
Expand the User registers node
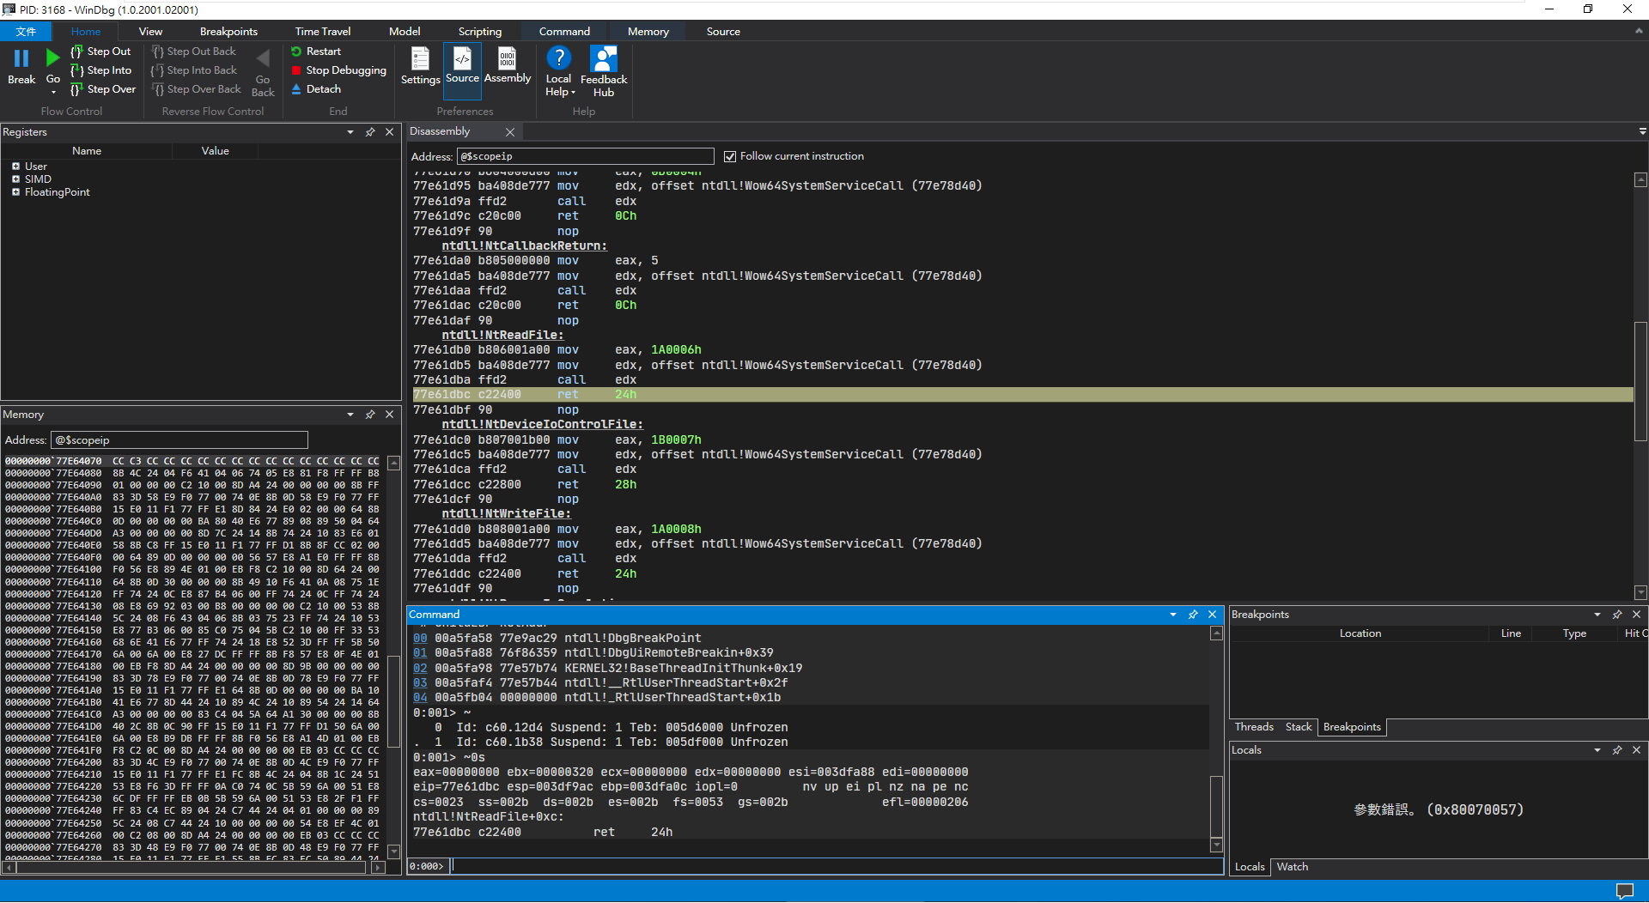[15, 167]
